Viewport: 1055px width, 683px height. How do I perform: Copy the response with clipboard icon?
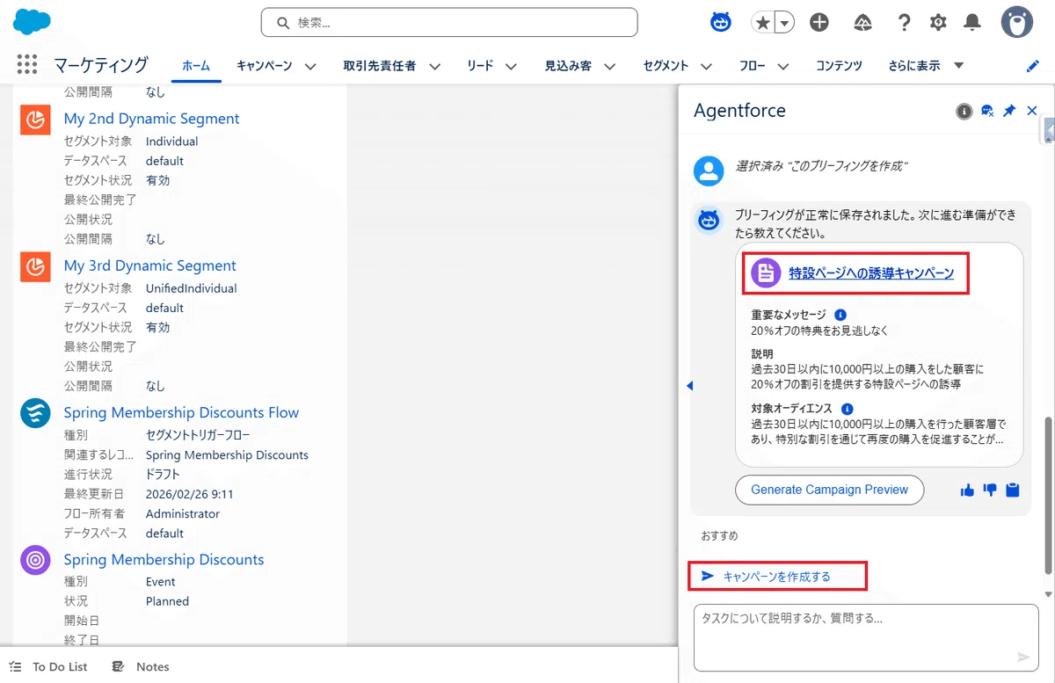pyautogui.click(x=1013, y=490)
